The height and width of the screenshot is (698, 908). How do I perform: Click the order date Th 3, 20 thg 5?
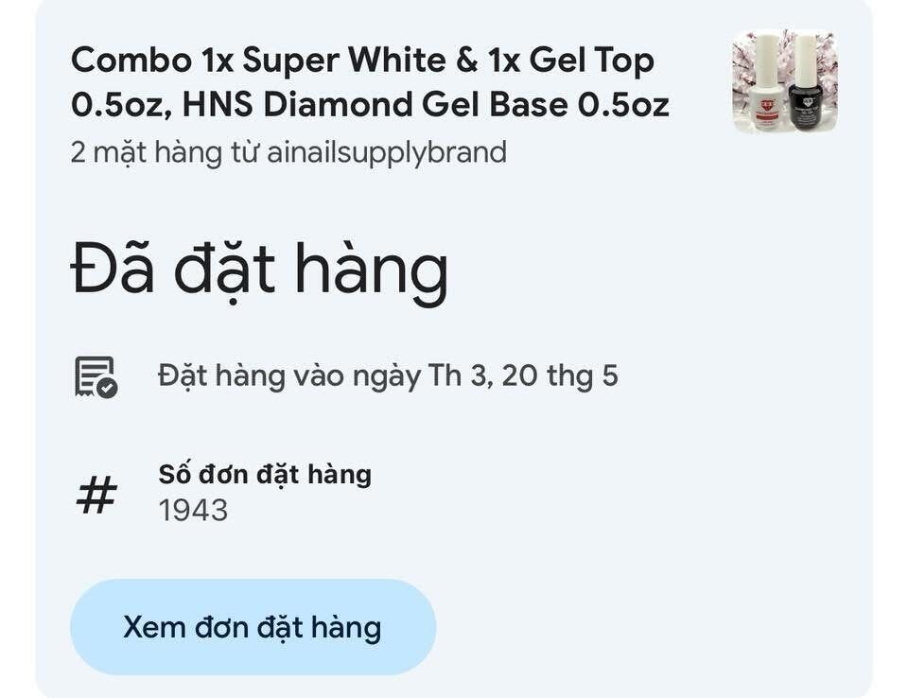pyautogui.click(x=523, y=375)
